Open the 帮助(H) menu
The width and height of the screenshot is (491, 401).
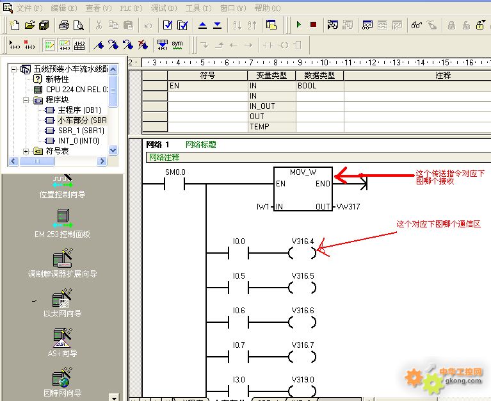[268, 8]
